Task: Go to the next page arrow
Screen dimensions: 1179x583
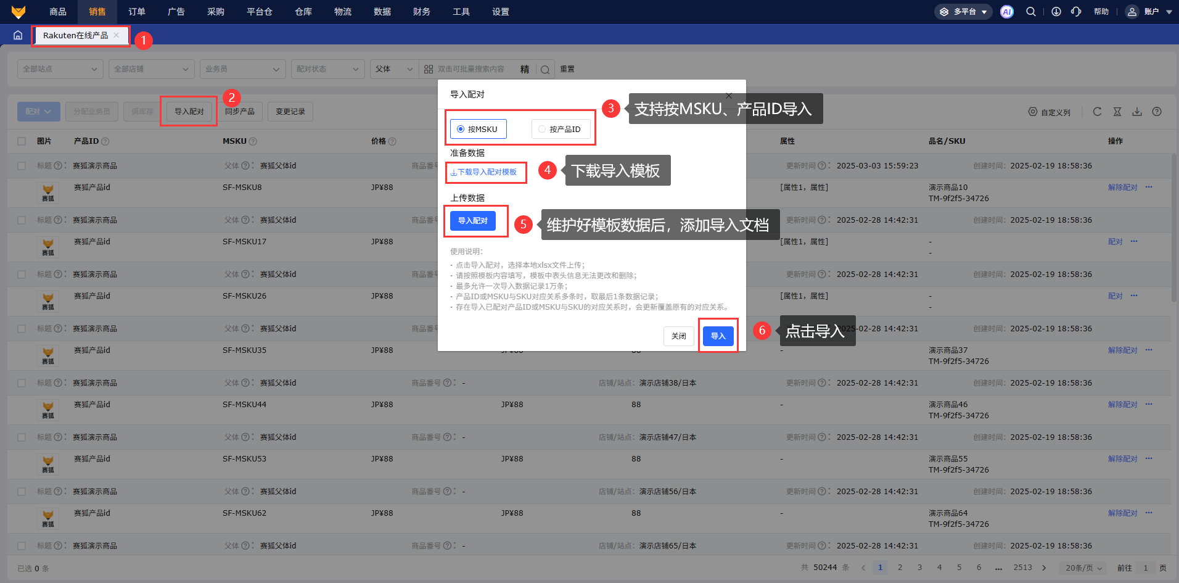Action: [1044, 568]
